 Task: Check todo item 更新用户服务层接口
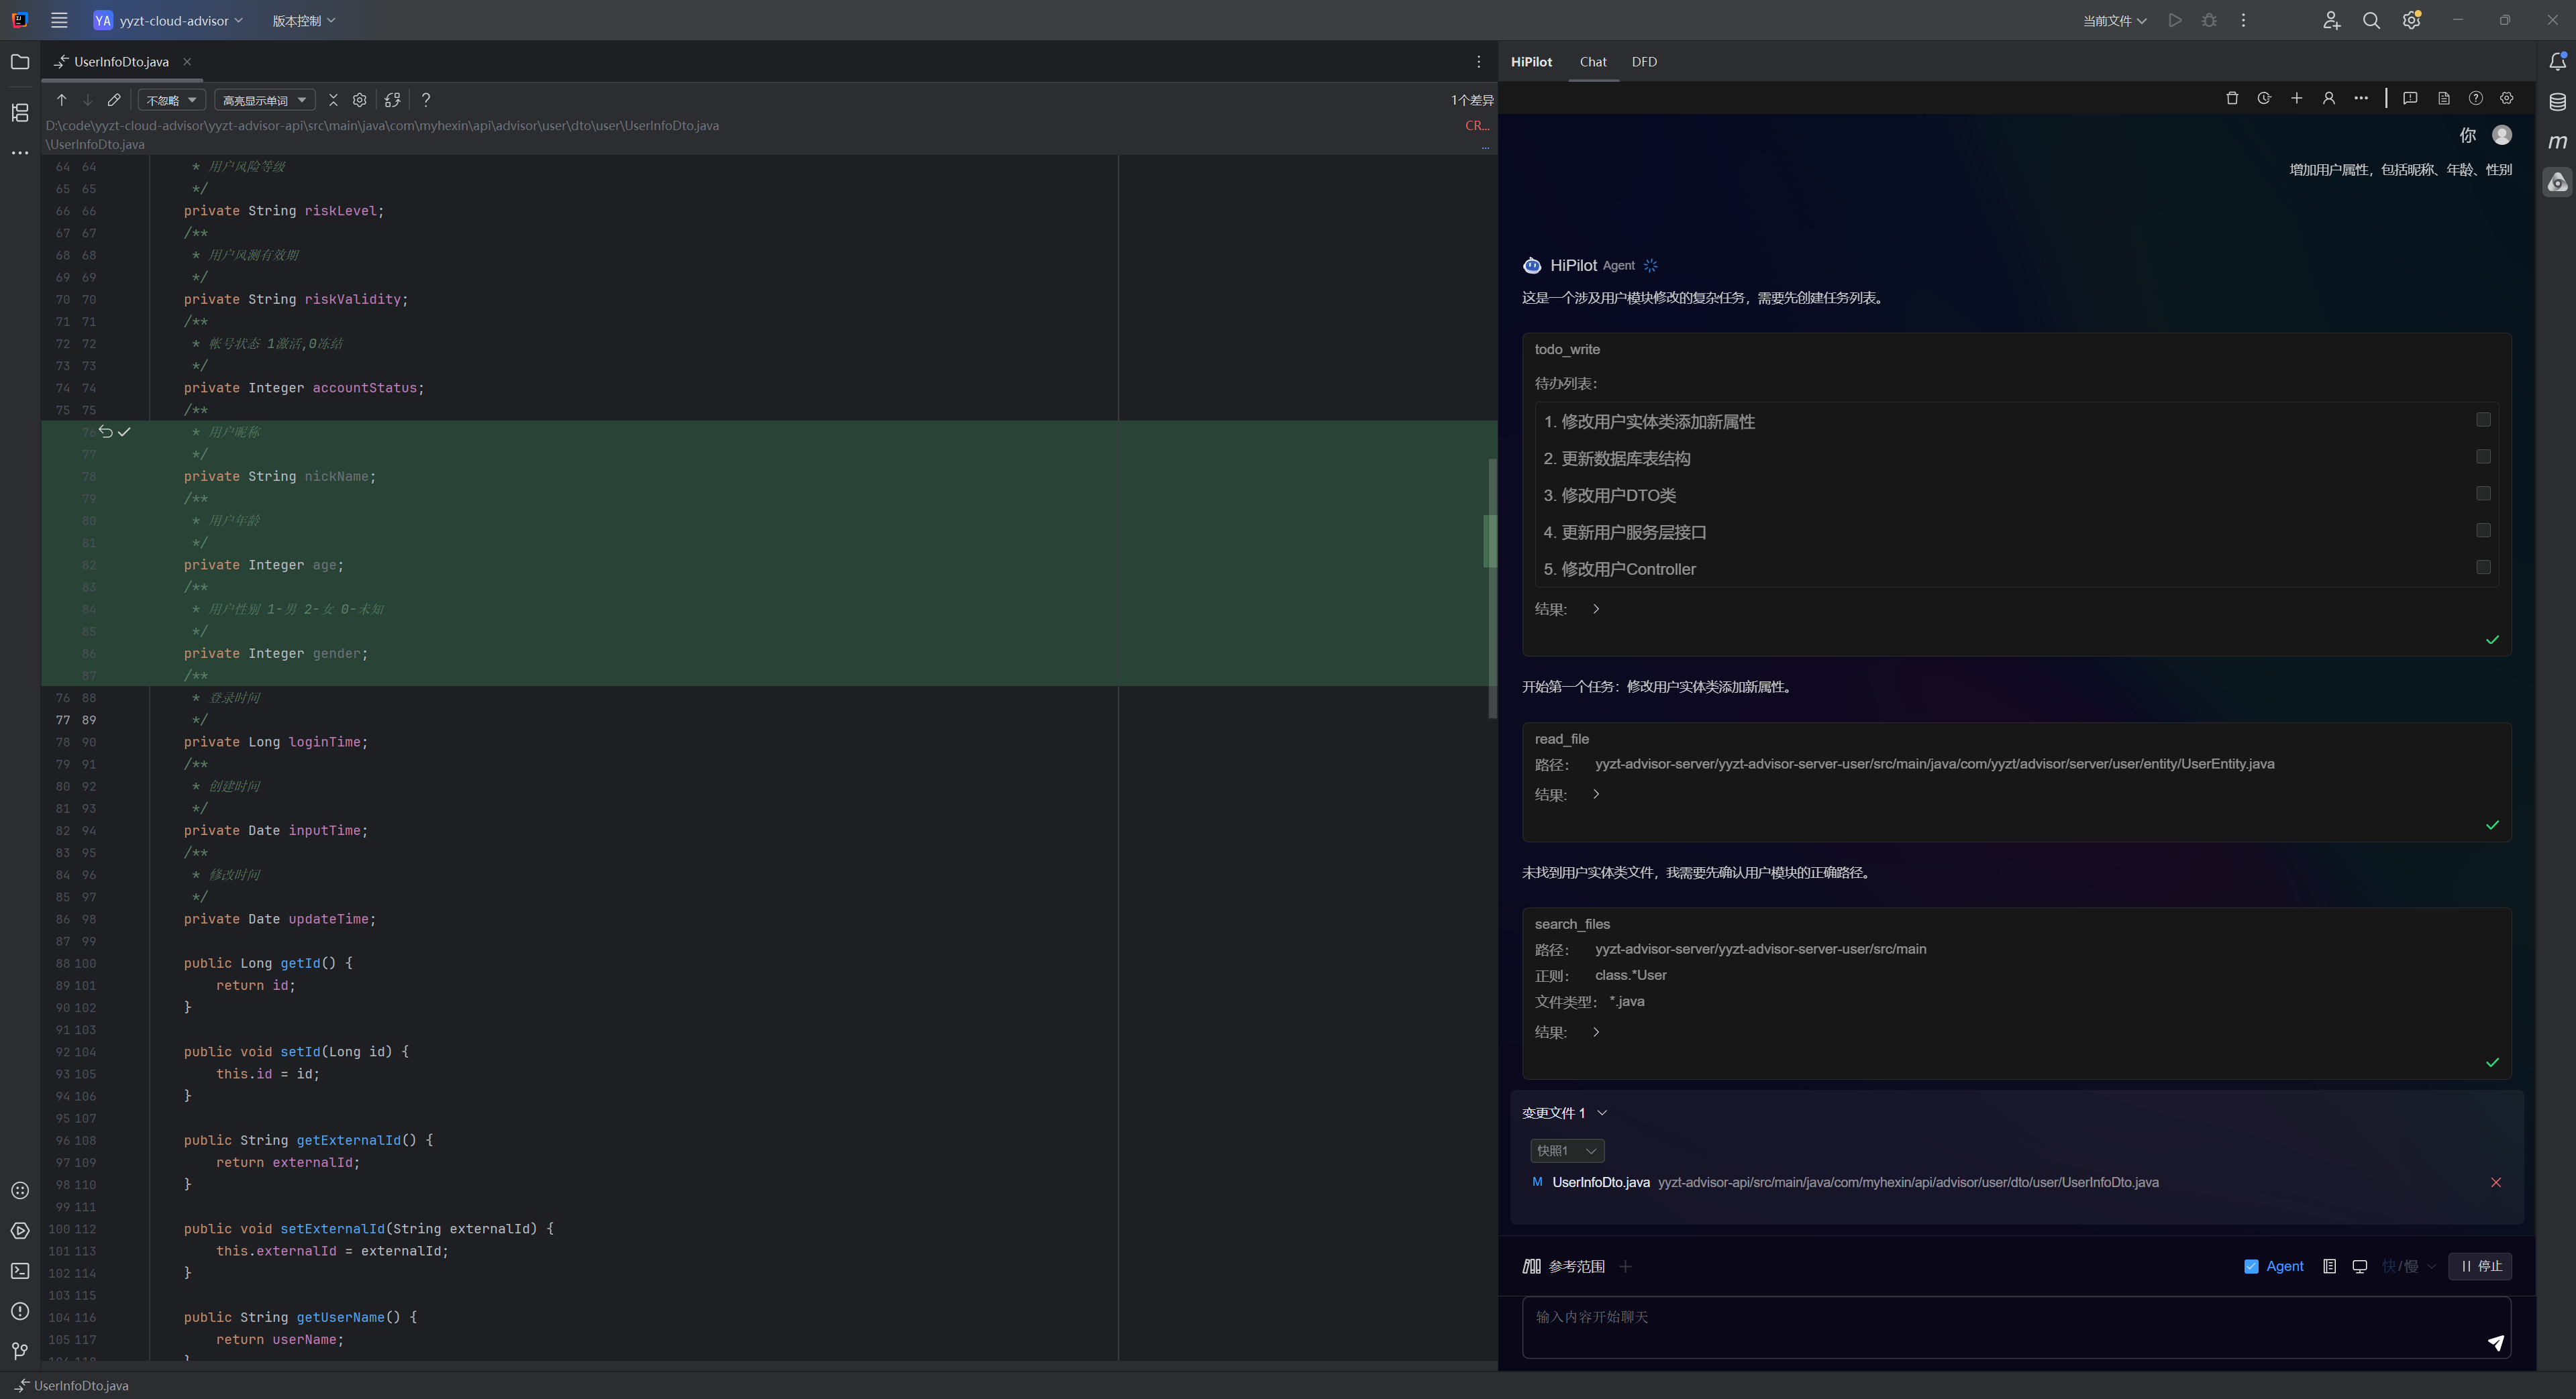click(x=2483, y=530)
